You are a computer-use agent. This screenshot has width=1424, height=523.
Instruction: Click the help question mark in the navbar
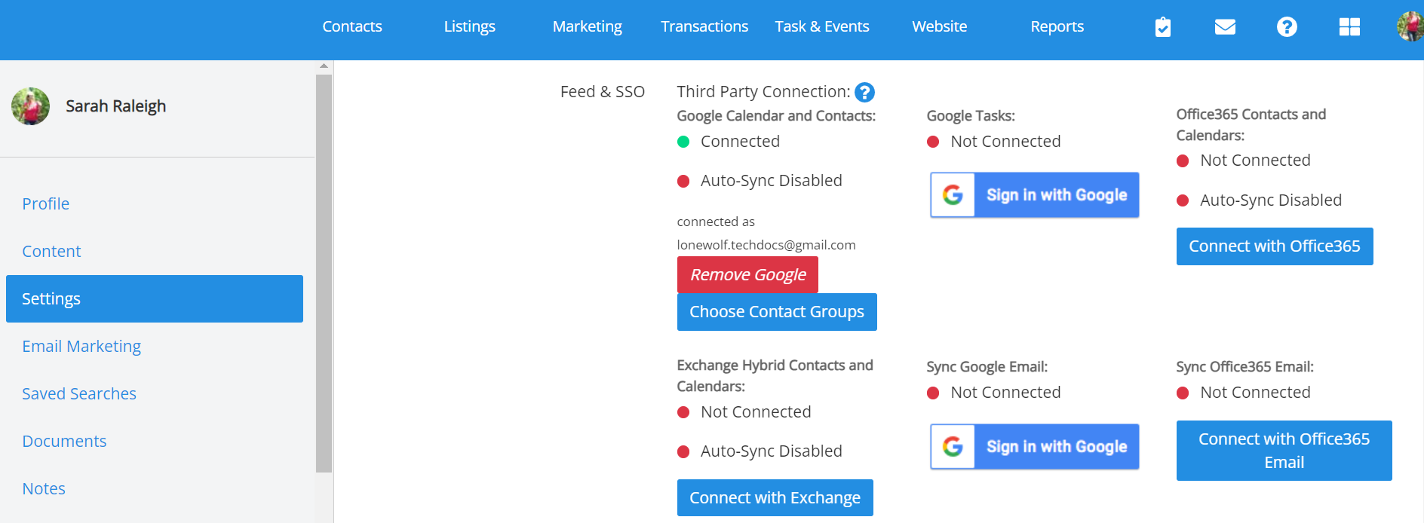pyautogui.click(x=1286, y=26)
